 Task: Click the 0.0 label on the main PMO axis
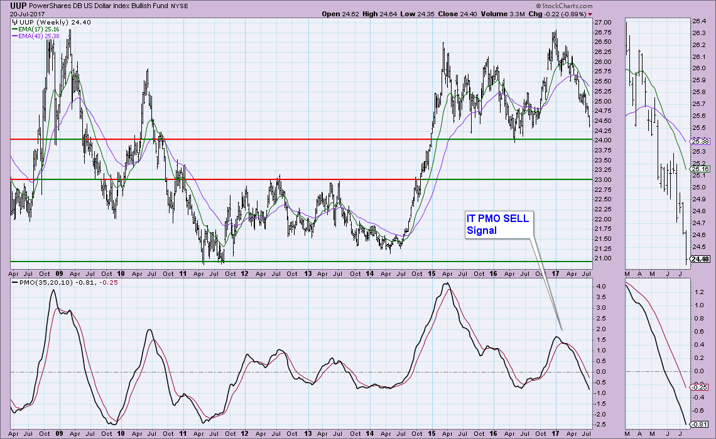(x=600, y=371)
